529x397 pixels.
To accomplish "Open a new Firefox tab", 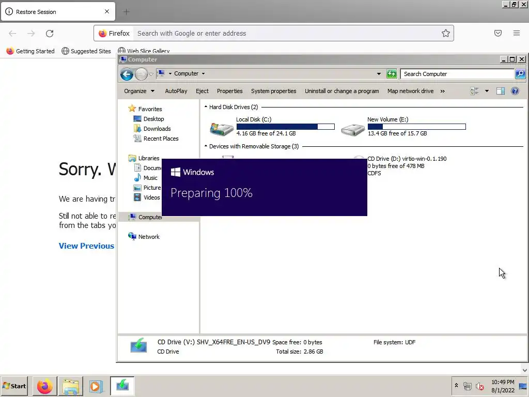I will [x=127, y=12].
